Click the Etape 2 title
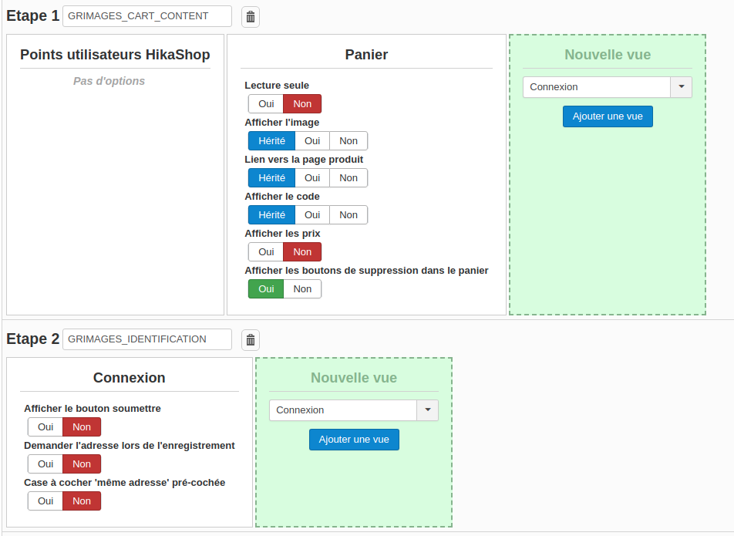This screenshot has height=536, width=734. point(32,339)
